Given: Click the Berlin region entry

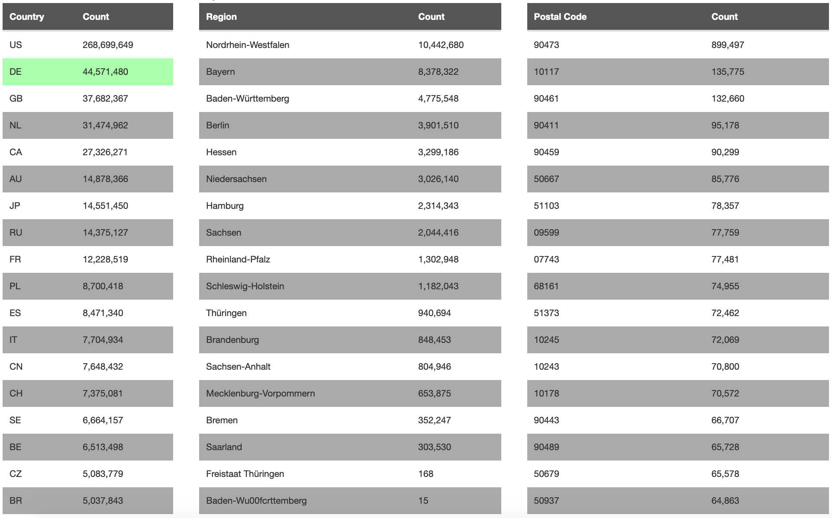Looking at the screenshot, I should point(218,125).
